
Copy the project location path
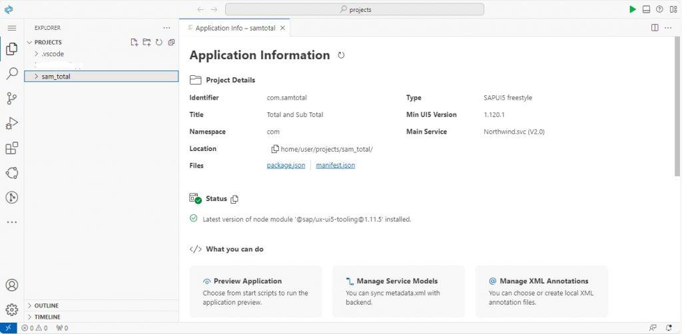tap(275, 149)
